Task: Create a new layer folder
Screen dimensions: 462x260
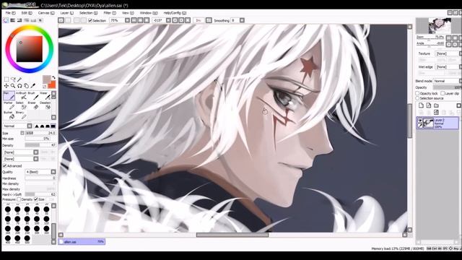Action: [x=436, y=105]
